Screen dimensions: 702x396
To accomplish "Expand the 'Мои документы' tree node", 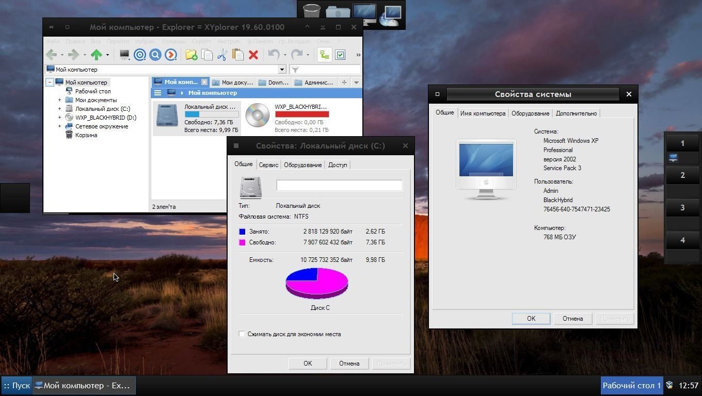I will coord(60,100).
